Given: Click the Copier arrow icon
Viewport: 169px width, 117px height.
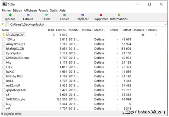Looking at the screenshot, I should [x=64, y=15].
